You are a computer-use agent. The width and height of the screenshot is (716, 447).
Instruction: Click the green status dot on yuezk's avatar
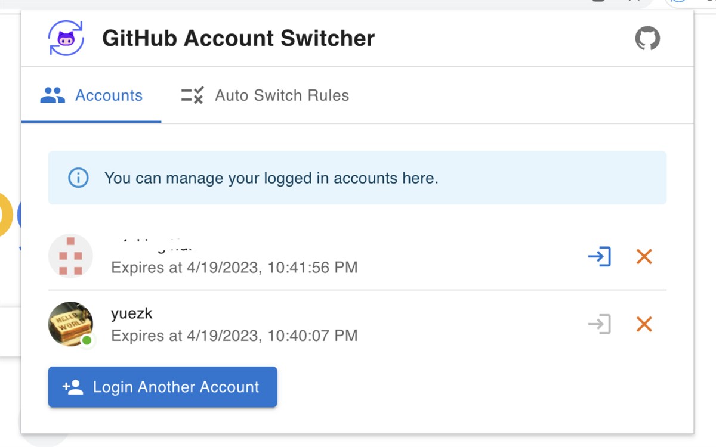coord(88,340)
